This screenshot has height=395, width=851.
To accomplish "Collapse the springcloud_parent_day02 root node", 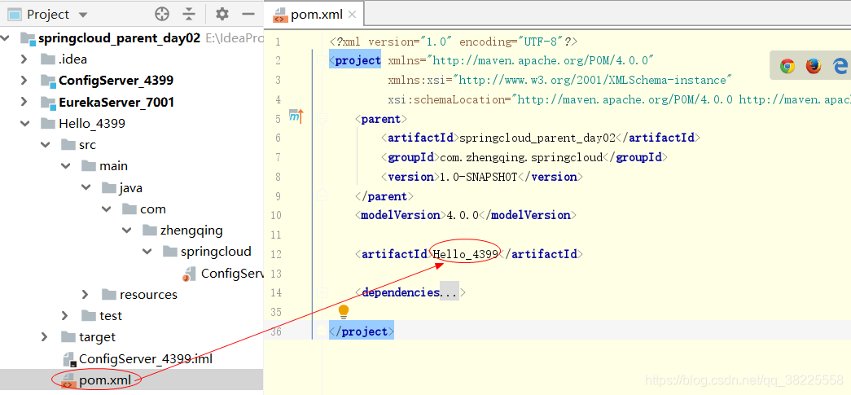I will [x=6, y=38].
